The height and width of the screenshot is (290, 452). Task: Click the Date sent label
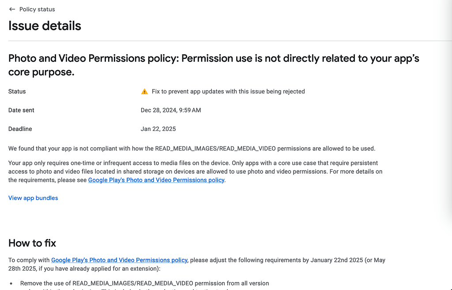pos(21,110)
